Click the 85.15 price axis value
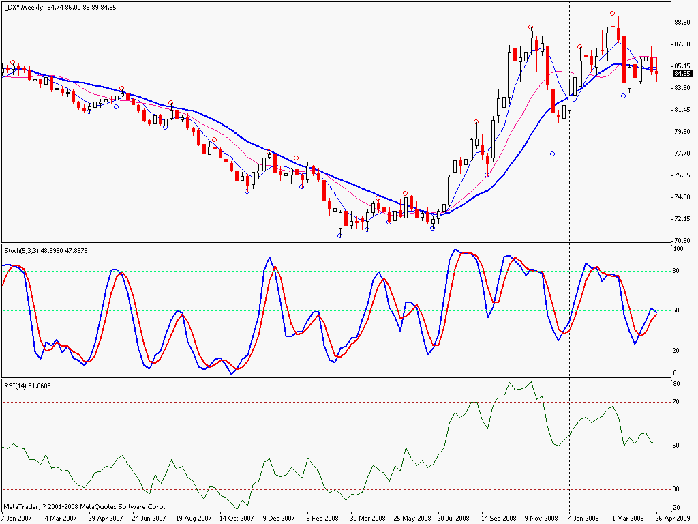Screen dimensions: 698x524 click(x=682, y=66)
